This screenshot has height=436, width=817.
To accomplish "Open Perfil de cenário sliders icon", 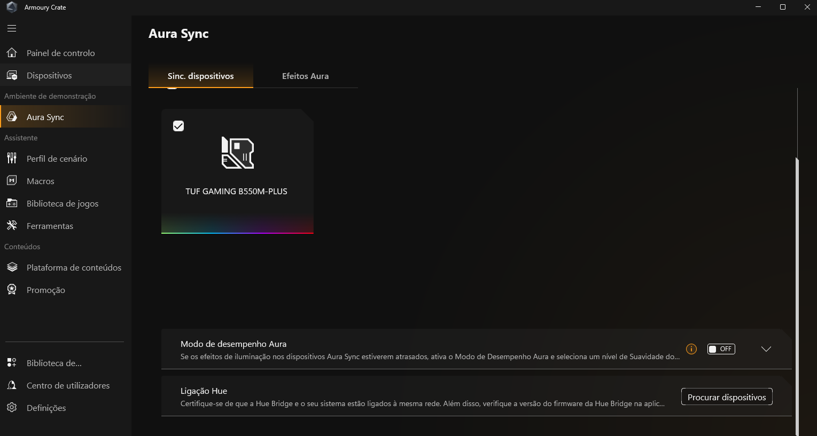I will 12,158.
